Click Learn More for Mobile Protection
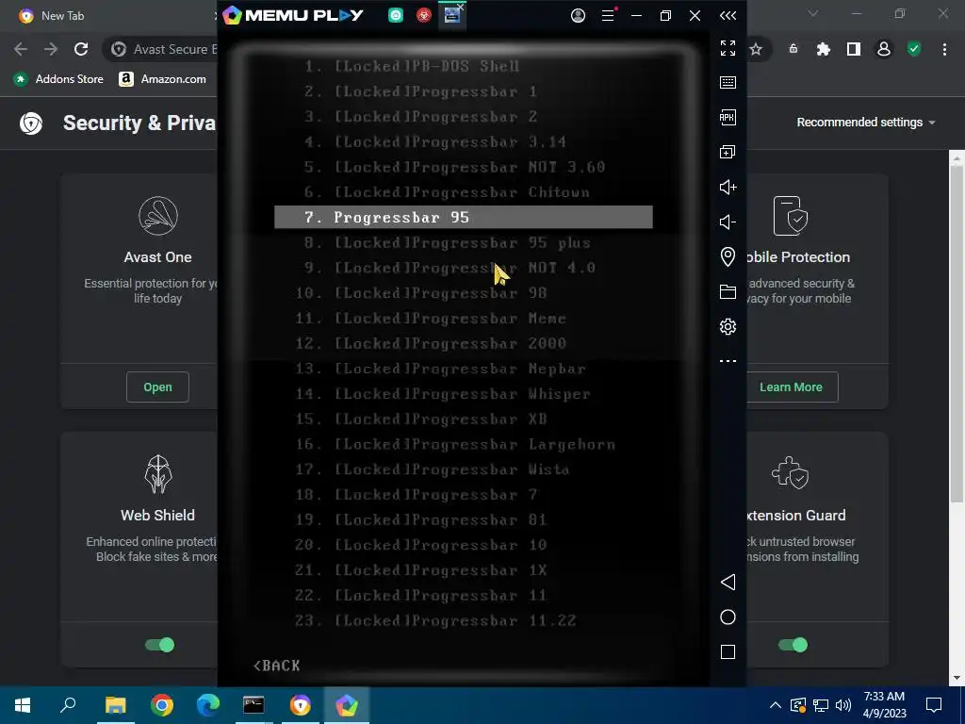965x724 pixels. click(x=793, y=387)
